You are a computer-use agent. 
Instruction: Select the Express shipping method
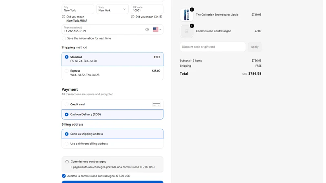pyautogui.click(x=112, y=73)
